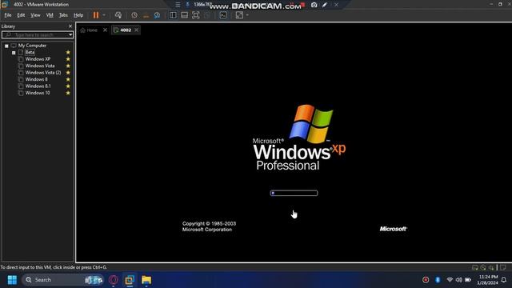Open the volume tray icon

coord(458,280)
